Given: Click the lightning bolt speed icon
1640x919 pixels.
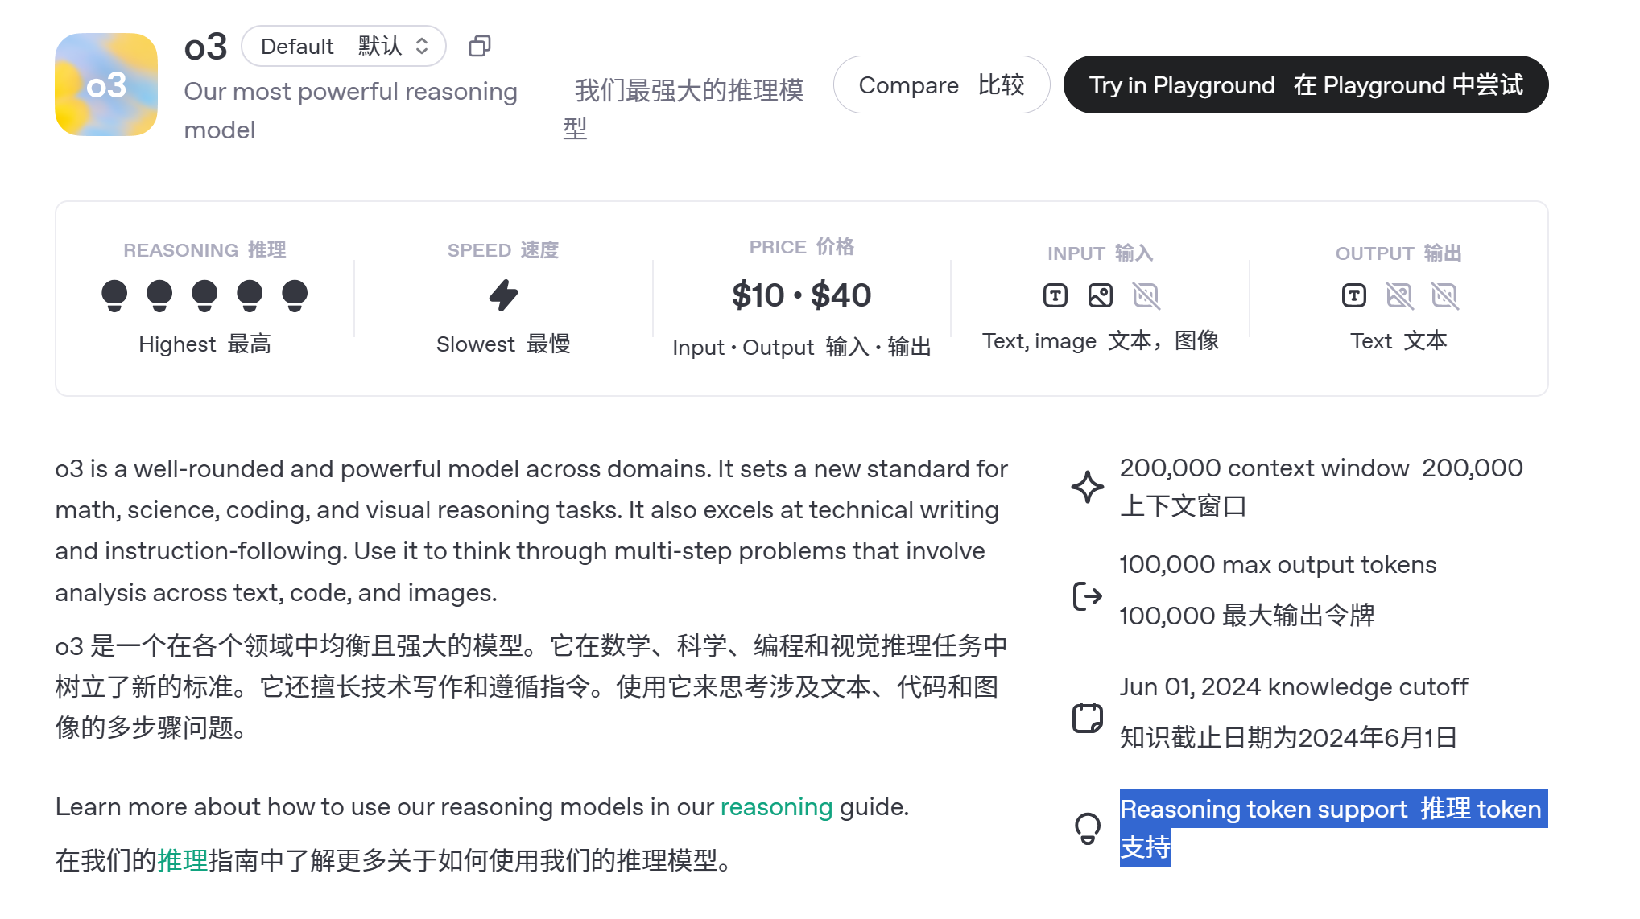Looking at the screenshot, I should [x=504, y=295].
